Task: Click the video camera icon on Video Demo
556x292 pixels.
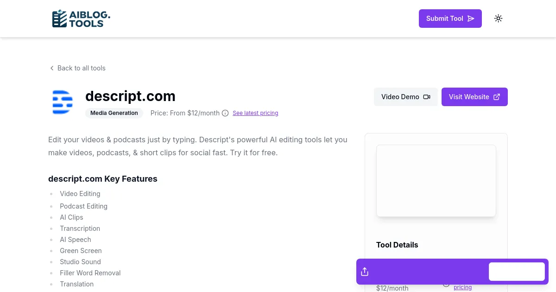Action: [427, 97]
